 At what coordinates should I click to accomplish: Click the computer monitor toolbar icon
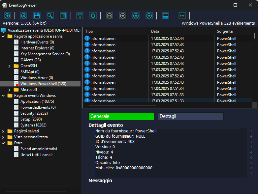pos(166,16)
